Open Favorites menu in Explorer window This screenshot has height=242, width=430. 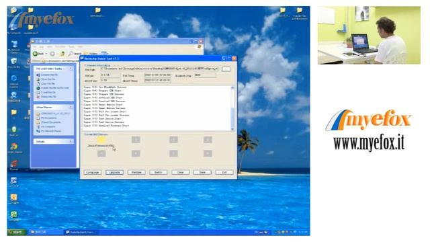coord(60,47)
